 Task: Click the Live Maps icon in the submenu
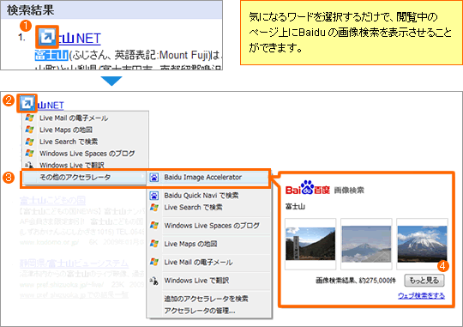coord(153,244)
